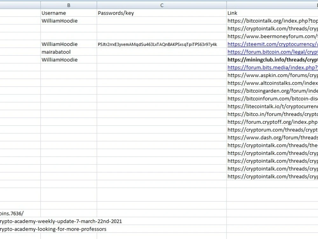318x239 pixels.
Task: Select the WilliamHoodie cell beside bitcointalk.org link
Action: 69,21
